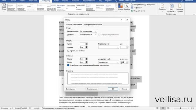Click the page count Страница 1 из 2
Image resolution: width=196 pixels, height=110 pixels.
coord(7,108)
